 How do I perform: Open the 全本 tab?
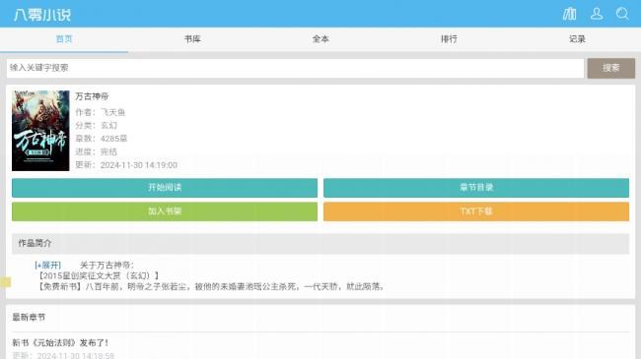(320, 39)
